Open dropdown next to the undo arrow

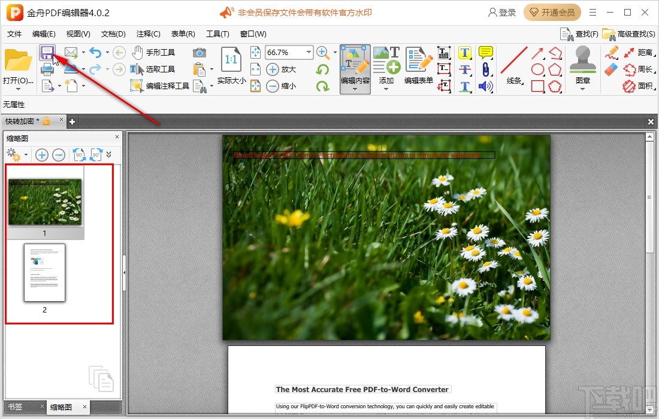pos(107,53)
